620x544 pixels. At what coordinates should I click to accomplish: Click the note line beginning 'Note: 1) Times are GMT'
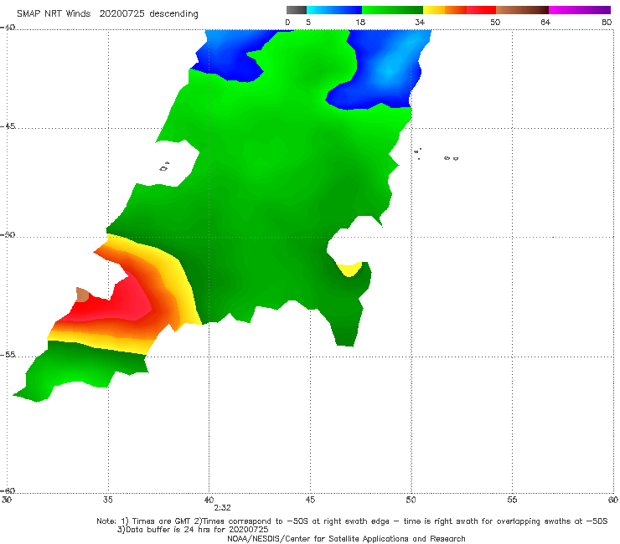[x=352, y=521]
